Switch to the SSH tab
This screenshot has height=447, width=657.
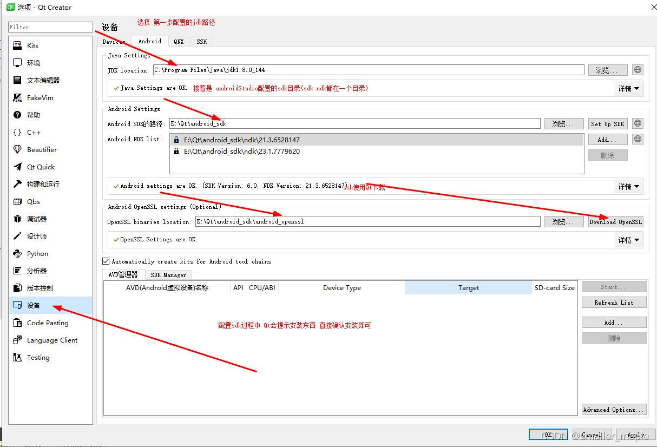point(201,42)
